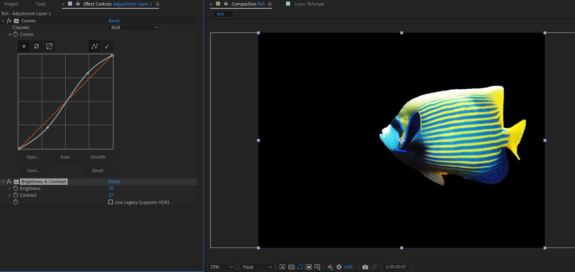Click the Reset button below the curve graph
This screenshot has height=272, width=575.
tap(98, 170)
